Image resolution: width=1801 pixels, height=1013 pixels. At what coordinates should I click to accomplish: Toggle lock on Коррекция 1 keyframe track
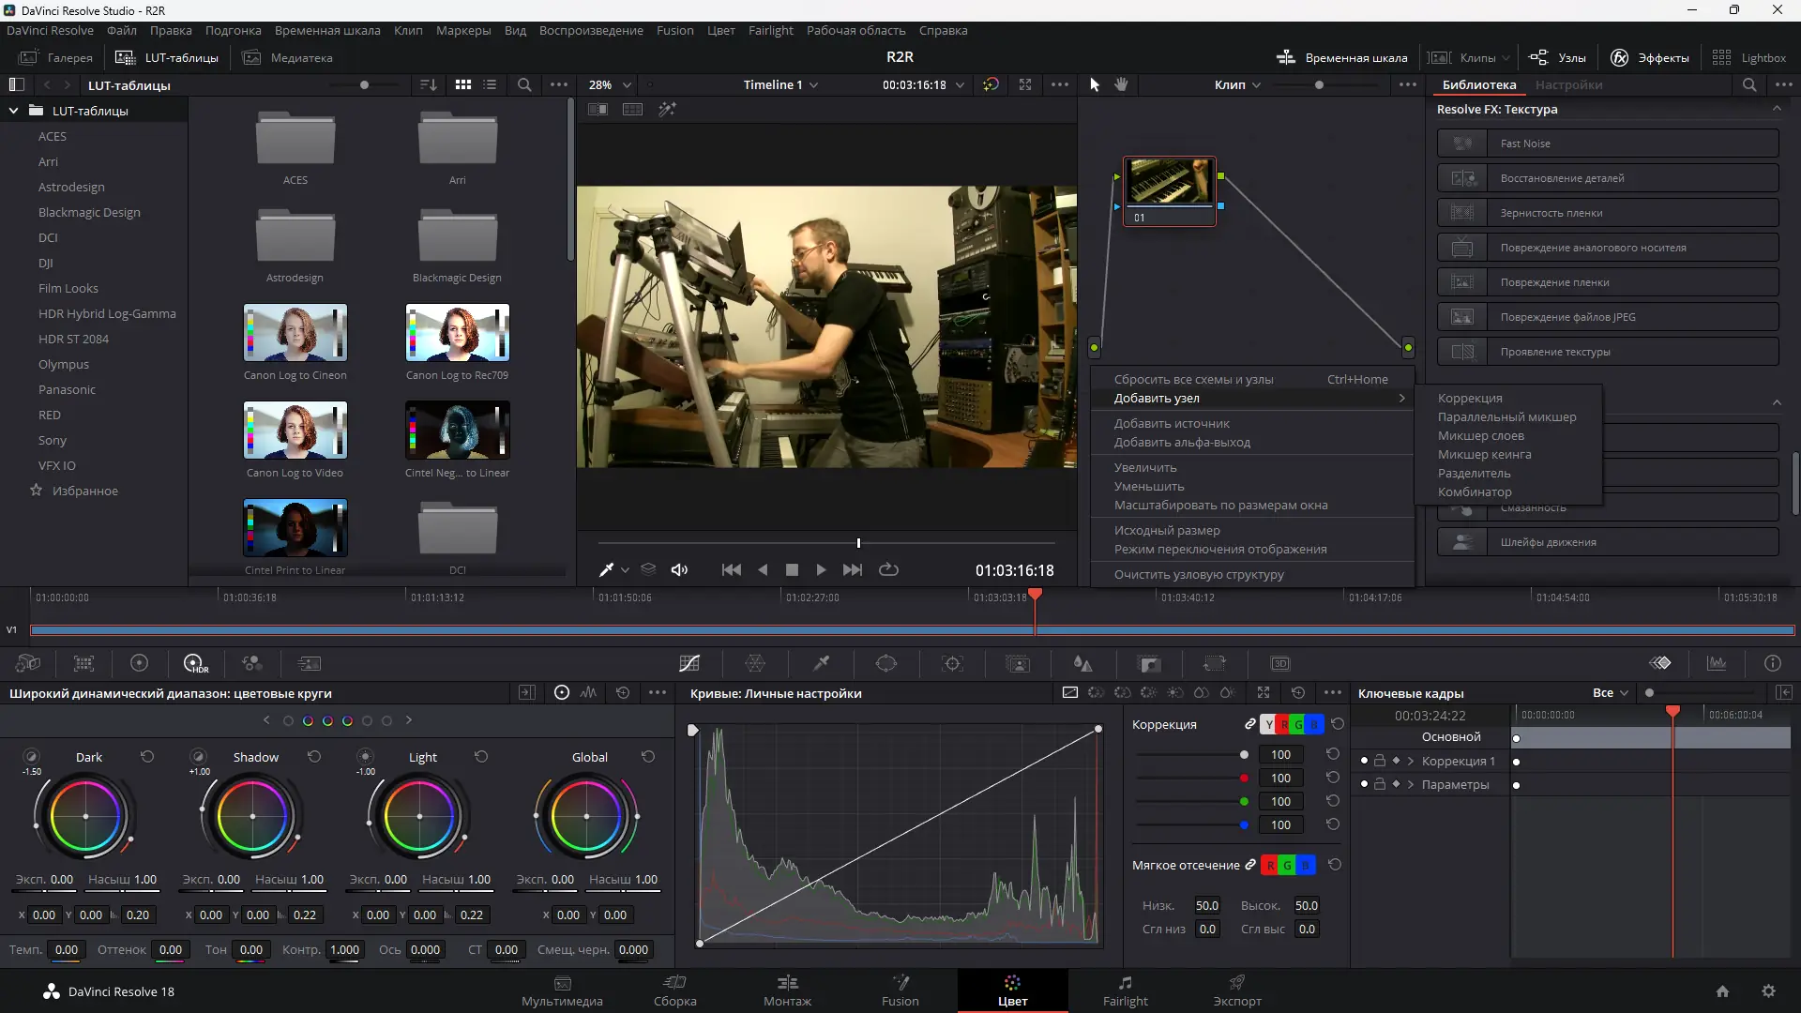click(1380, 761)
